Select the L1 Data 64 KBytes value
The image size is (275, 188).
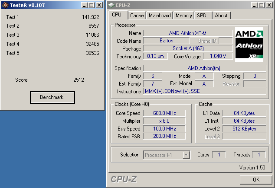pos(244,113)
